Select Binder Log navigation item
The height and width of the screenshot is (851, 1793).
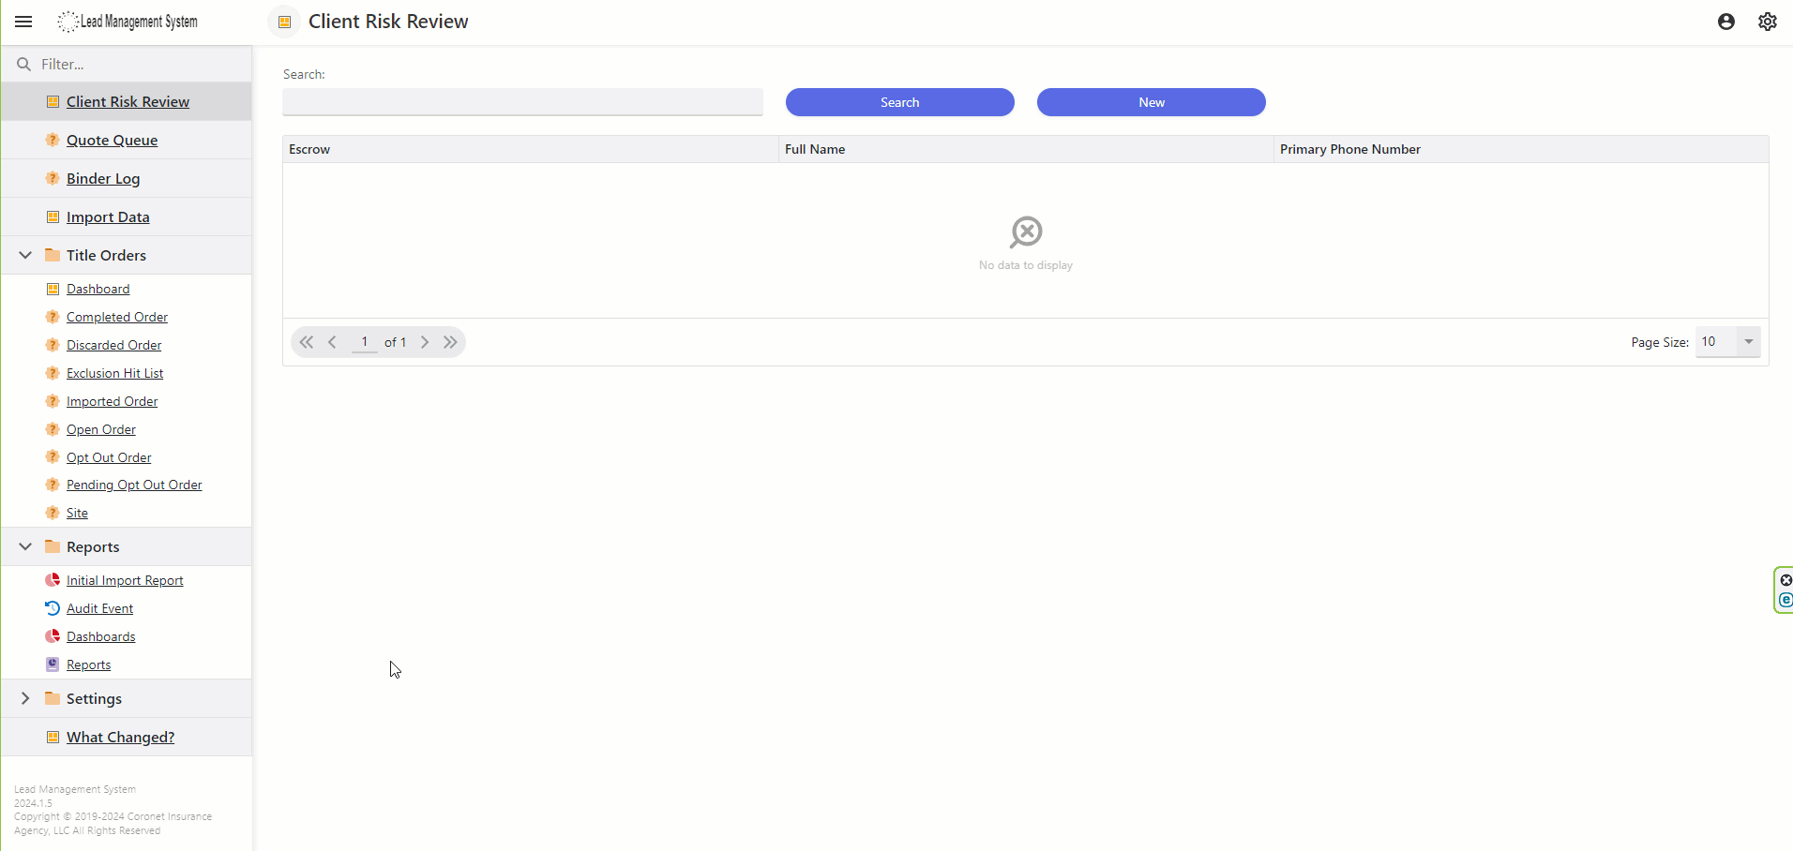pyautogui.click(x=103, y=179)
